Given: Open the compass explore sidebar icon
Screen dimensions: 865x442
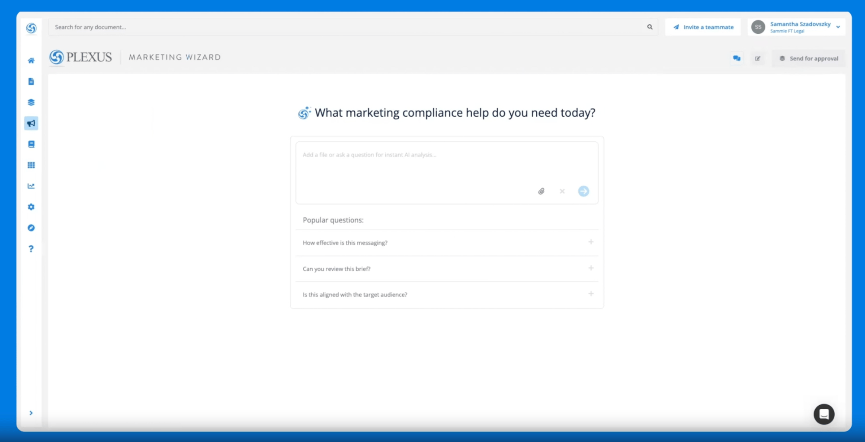Looking at the screenshot, I should [31, 228].
